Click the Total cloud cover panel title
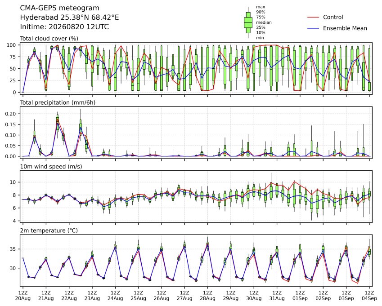Image resolution: width=382 pixels, height=306 pixels. (x=49, y=39)
